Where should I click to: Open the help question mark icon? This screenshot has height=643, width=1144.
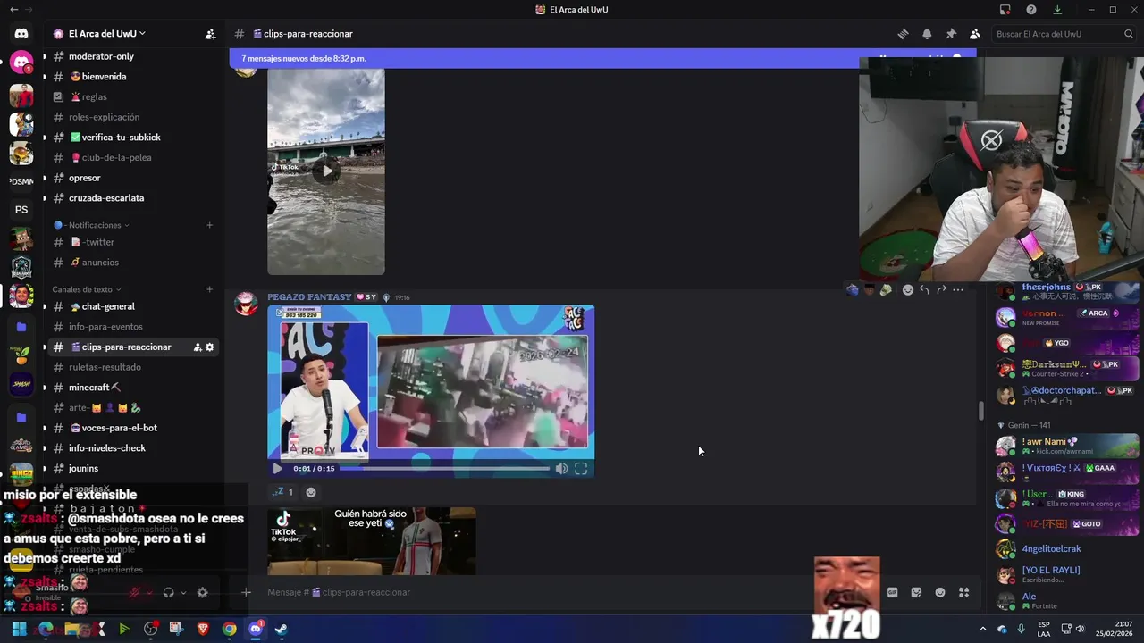(x=1031, y=10)
